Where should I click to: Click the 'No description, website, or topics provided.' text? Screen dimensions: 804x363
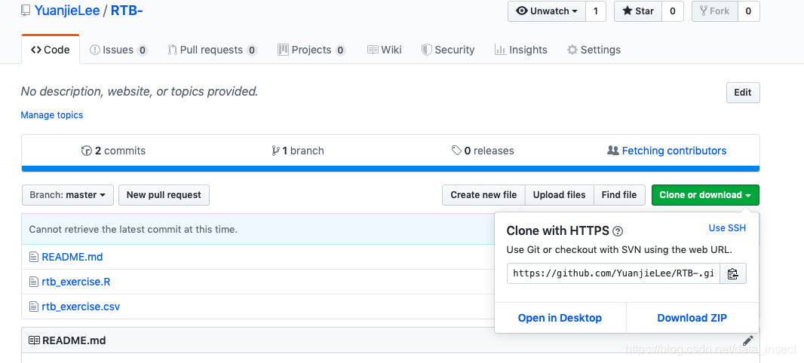pyautogui.click(x=140, y=92)
